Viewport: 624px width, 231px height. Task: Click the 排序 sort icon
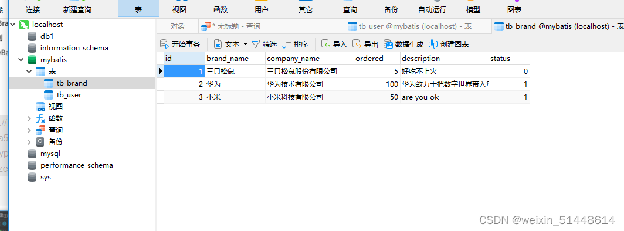point(287,44)
